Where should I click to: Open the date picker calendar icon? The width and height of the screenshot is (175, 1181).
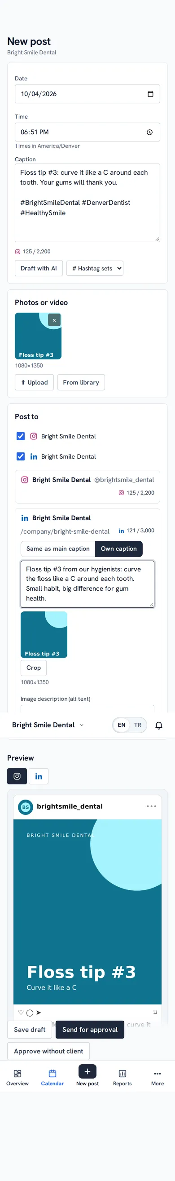[x=150, y=94]
